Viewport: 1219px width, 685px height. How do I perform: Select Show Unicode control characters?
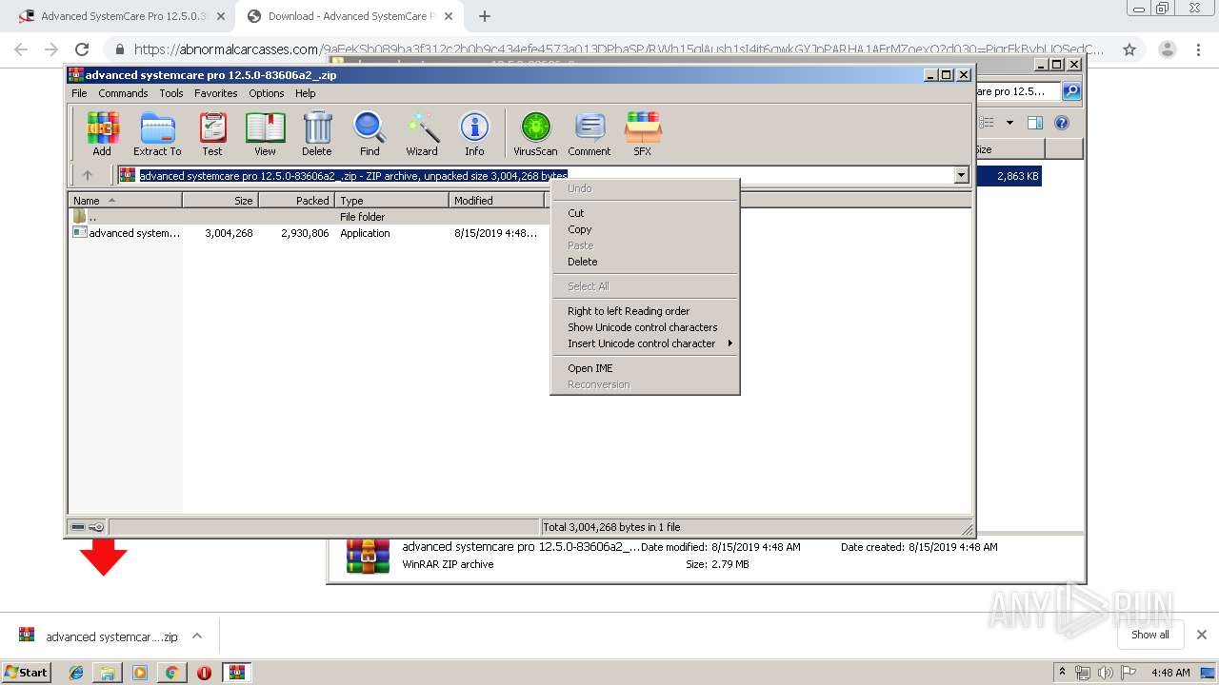646,327
